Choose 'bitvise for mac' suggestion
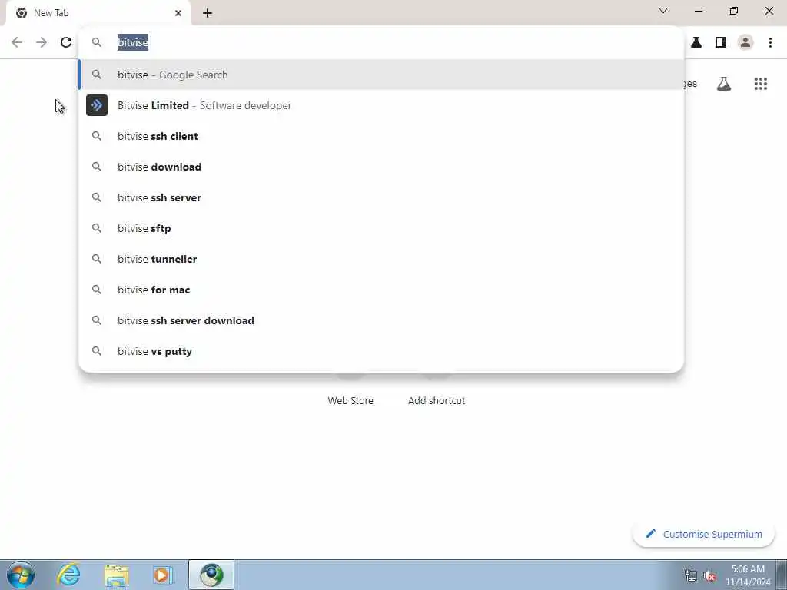Screen dimensions: 787x590 [381, 290]
